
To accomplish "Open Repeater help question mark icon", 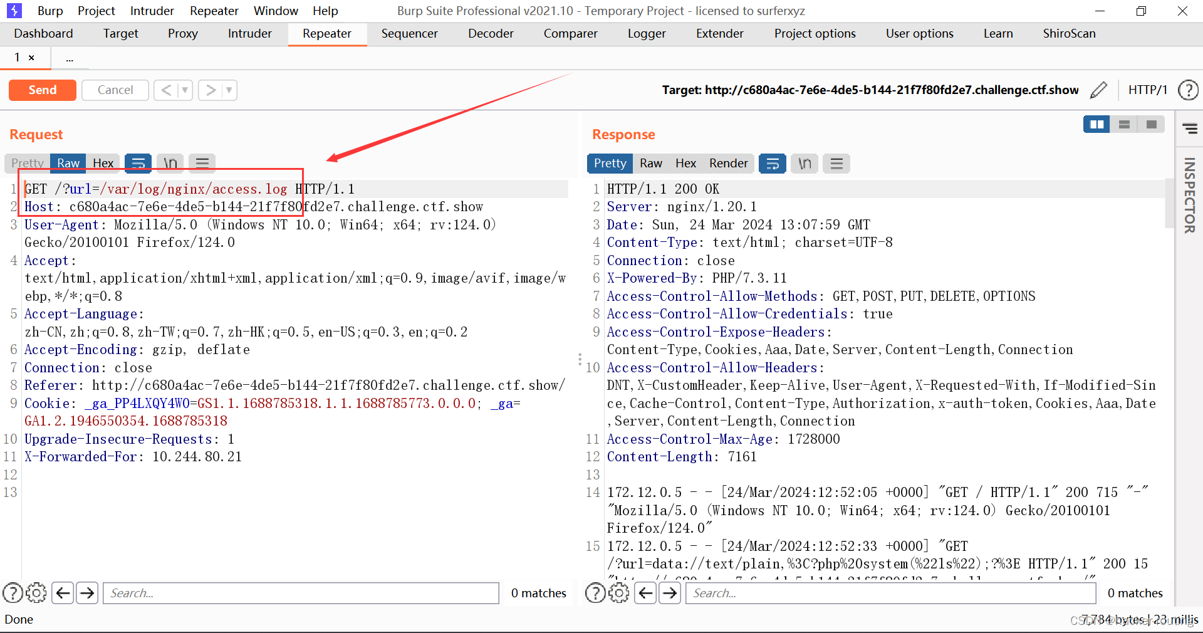I will point(1188,90).
